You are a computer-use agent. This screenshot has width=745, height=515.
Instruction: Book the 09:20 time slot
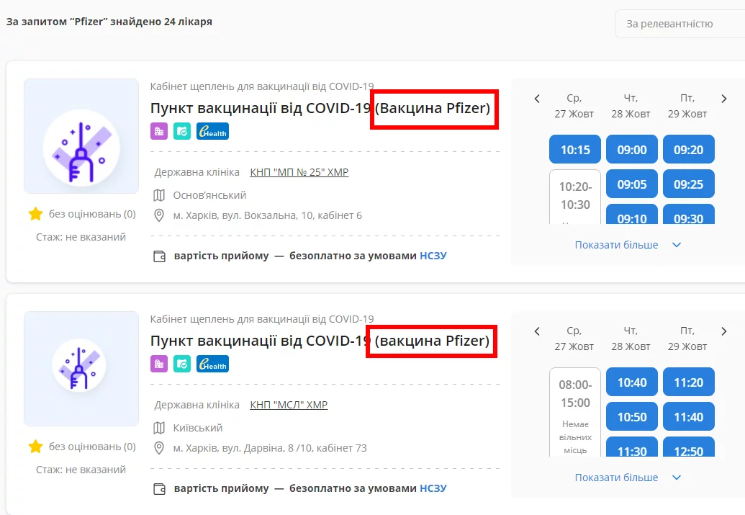pyautogui.click(x=688, y=149)
